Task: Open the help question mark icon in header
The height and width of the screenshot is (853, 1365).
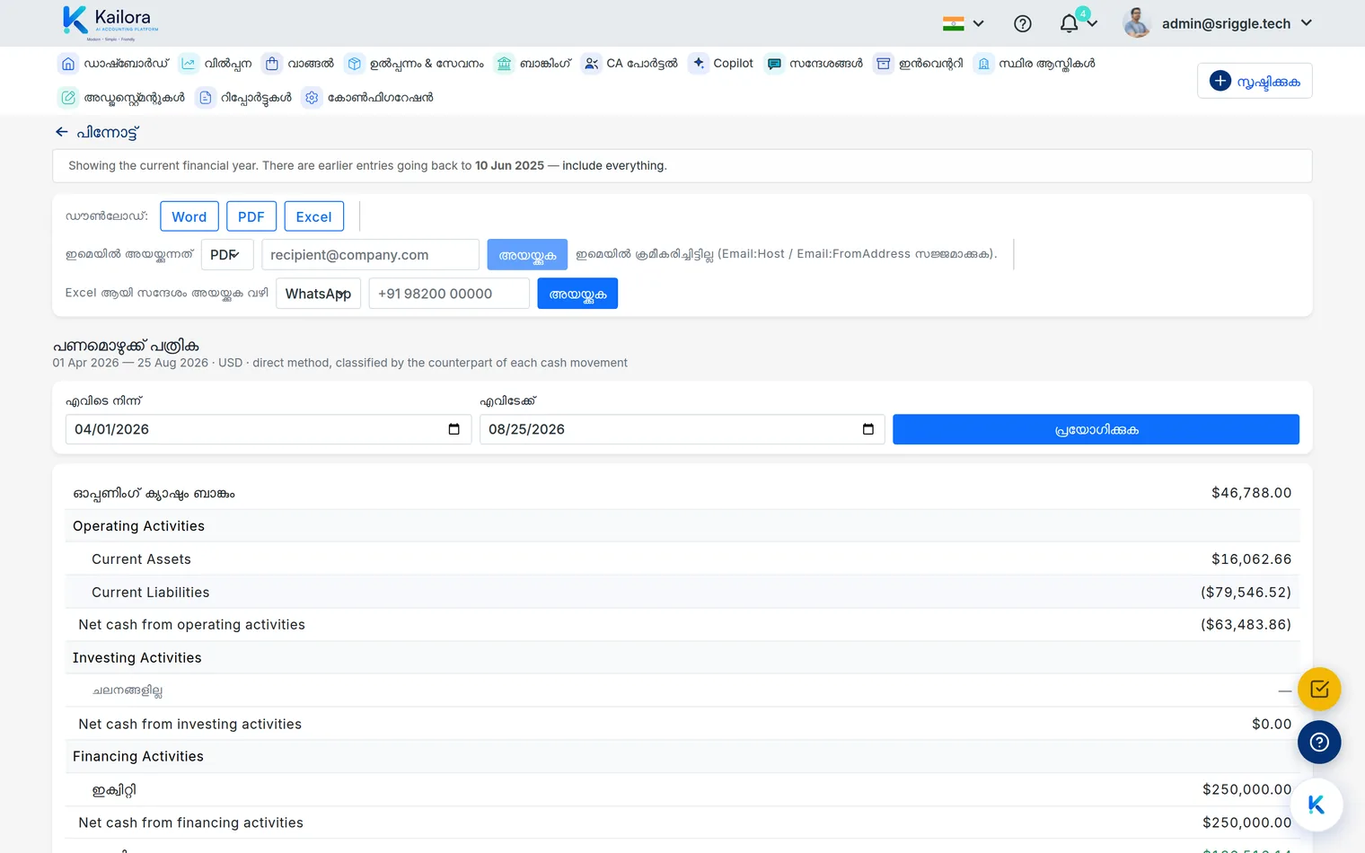Action: (1023, 23)
